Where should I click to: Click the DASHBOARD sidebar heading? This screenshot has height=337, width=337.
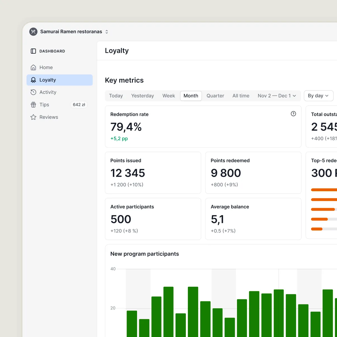tap(52, 51)
